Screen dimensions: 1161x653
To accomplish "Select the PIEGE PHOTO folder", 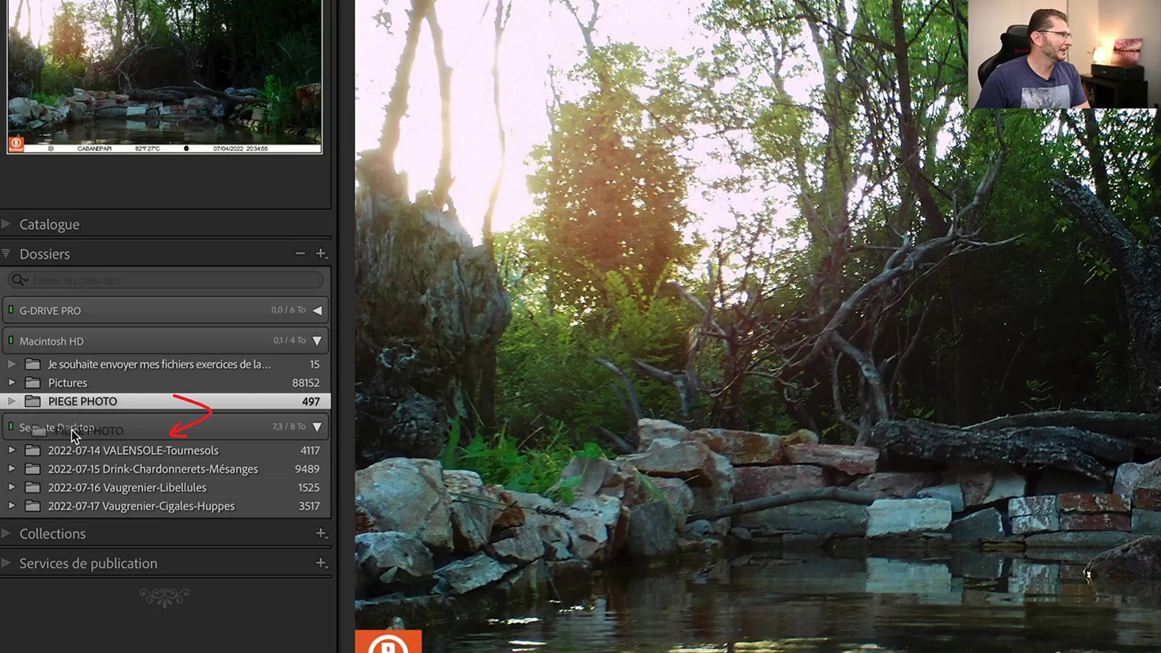I will 82,402.
